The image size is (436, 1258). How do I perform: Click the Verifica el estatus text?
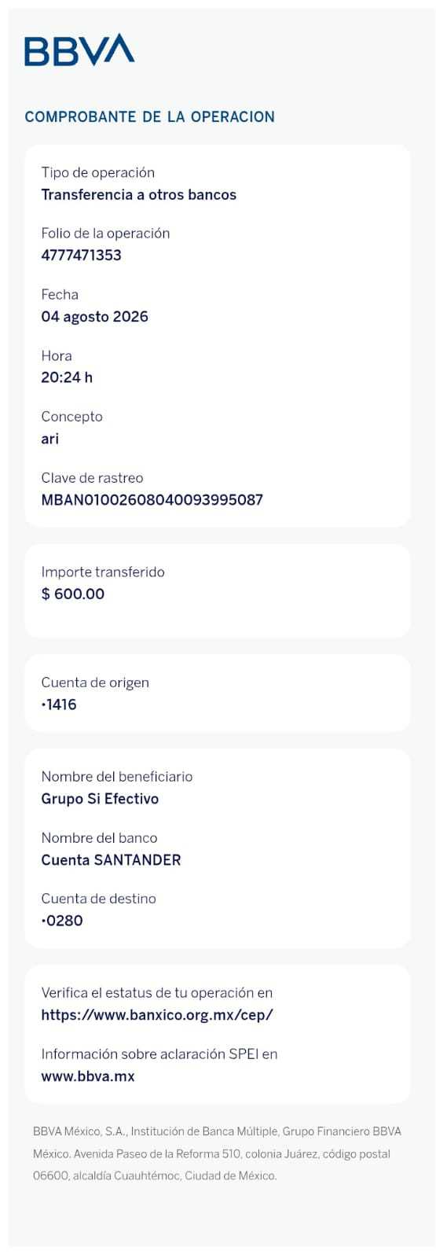click(x=156, y=993)
